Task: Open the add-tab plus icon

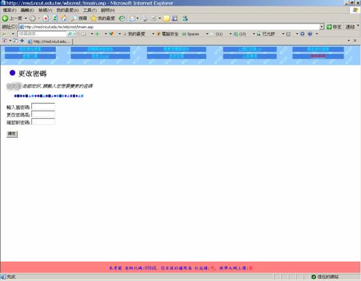Action: tap(22, 41)
